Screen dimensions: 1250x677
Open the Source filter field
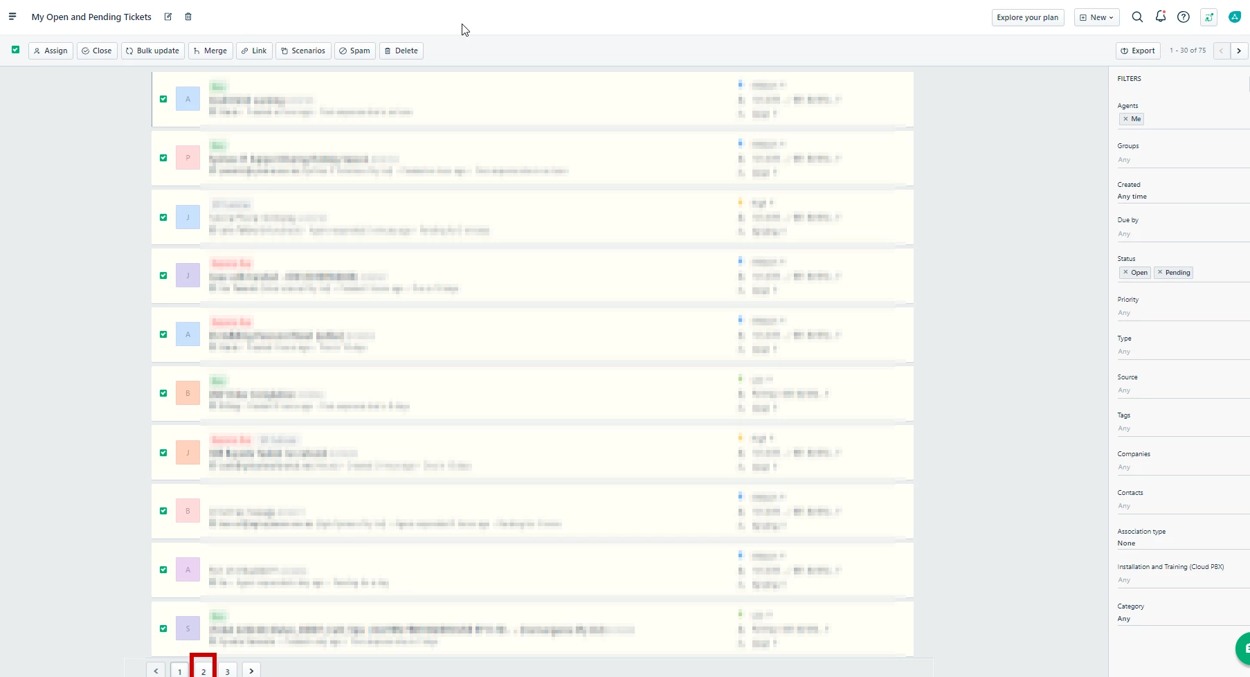(1182, 390)
